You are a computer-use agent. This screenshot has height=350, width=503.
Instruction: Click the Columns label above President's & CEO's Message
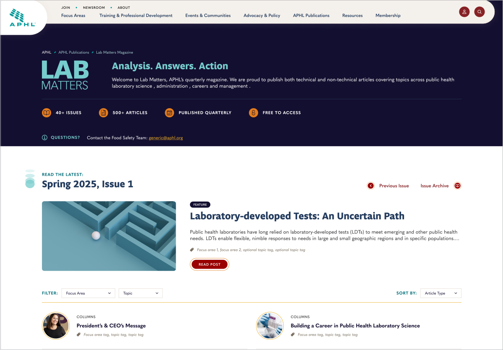pyautogui.click(x=86, y=317)
